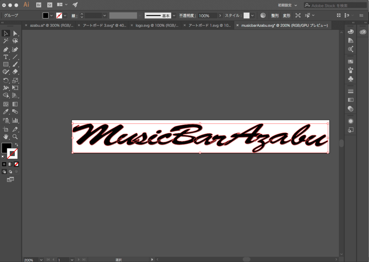This screenshot has width=369, height=262.
Task: Set paint mode to Color
Action: coord(4,164)
